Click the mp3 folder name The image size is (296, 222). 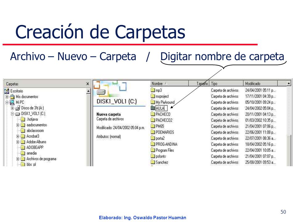point(159,90)
